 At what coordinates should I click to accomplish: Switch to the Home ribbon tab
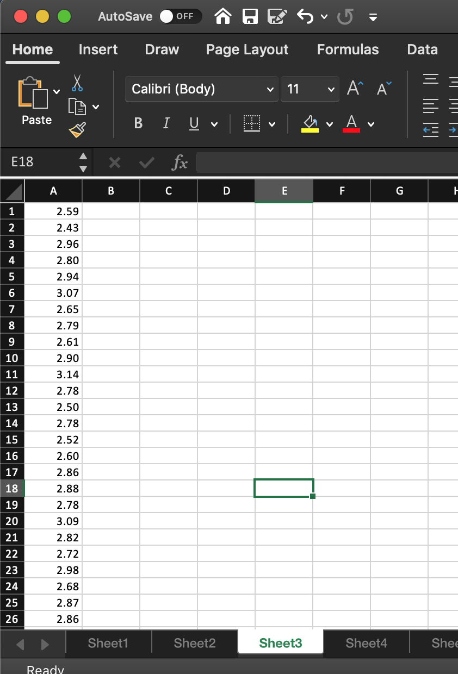pos(33,49)
